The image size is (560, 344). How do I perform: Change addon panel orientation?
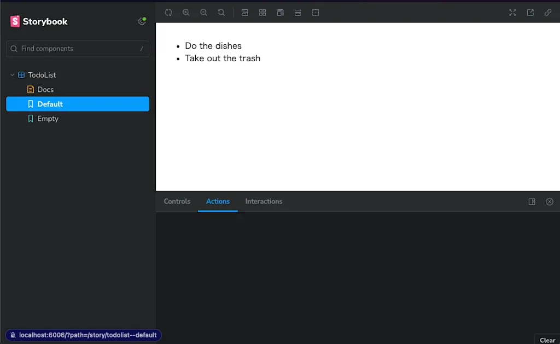[532, 202]
